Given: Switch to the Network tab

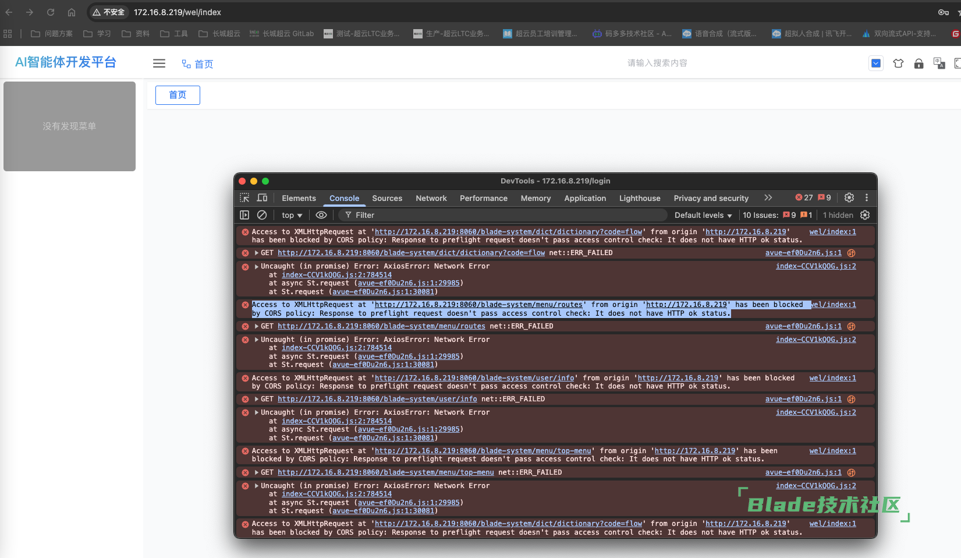Looking at the screenshot, I should (431, 198).
